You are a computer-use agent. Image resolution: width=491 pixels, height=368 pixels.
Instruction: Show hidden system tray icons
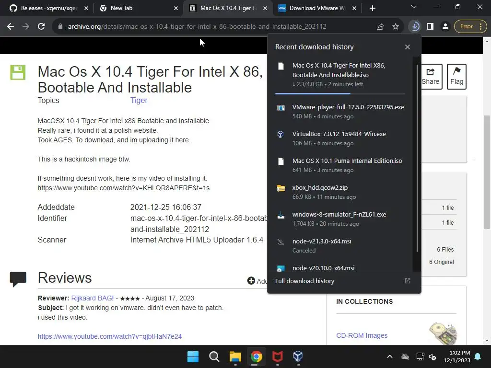click(389, 356)
